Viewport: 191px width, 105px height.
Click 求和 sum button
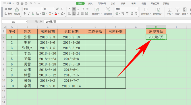tap(170, 11)
